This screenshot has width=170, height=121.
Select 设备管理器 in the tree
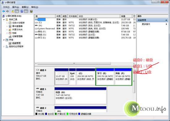(17, 36)
